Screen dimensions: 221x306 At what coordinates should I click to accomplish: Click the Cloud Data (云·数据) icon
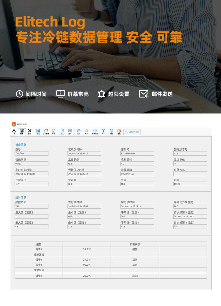coord(46,132)
